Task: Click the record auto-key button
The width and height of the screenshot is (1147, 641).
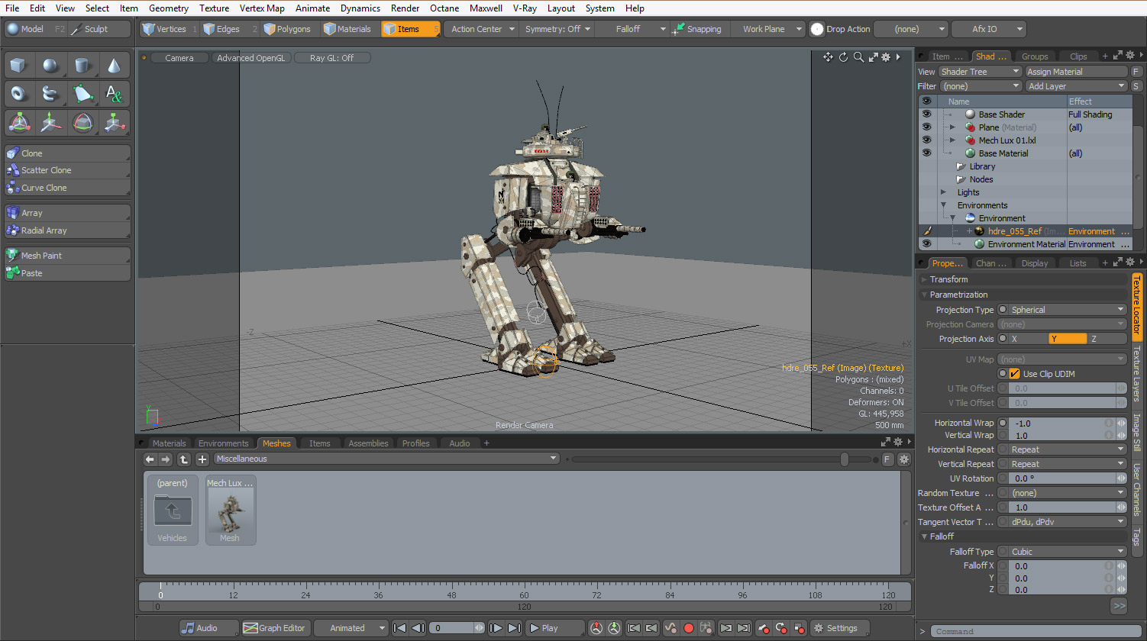Action: [688, 628]
